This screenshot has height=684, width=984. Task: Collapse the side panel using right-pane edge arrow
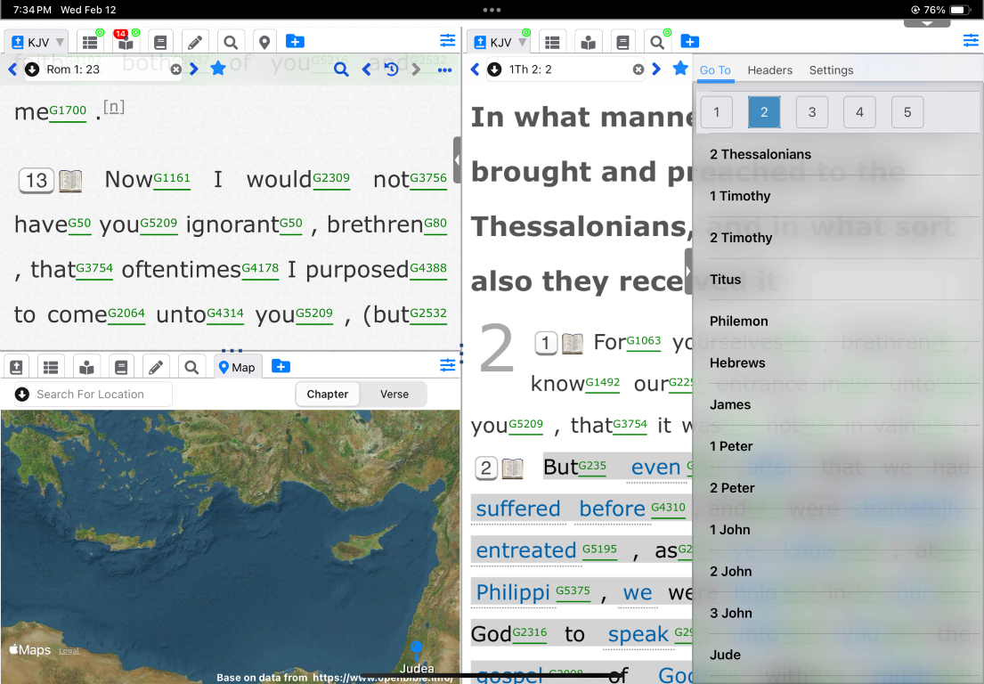(687, 271)
